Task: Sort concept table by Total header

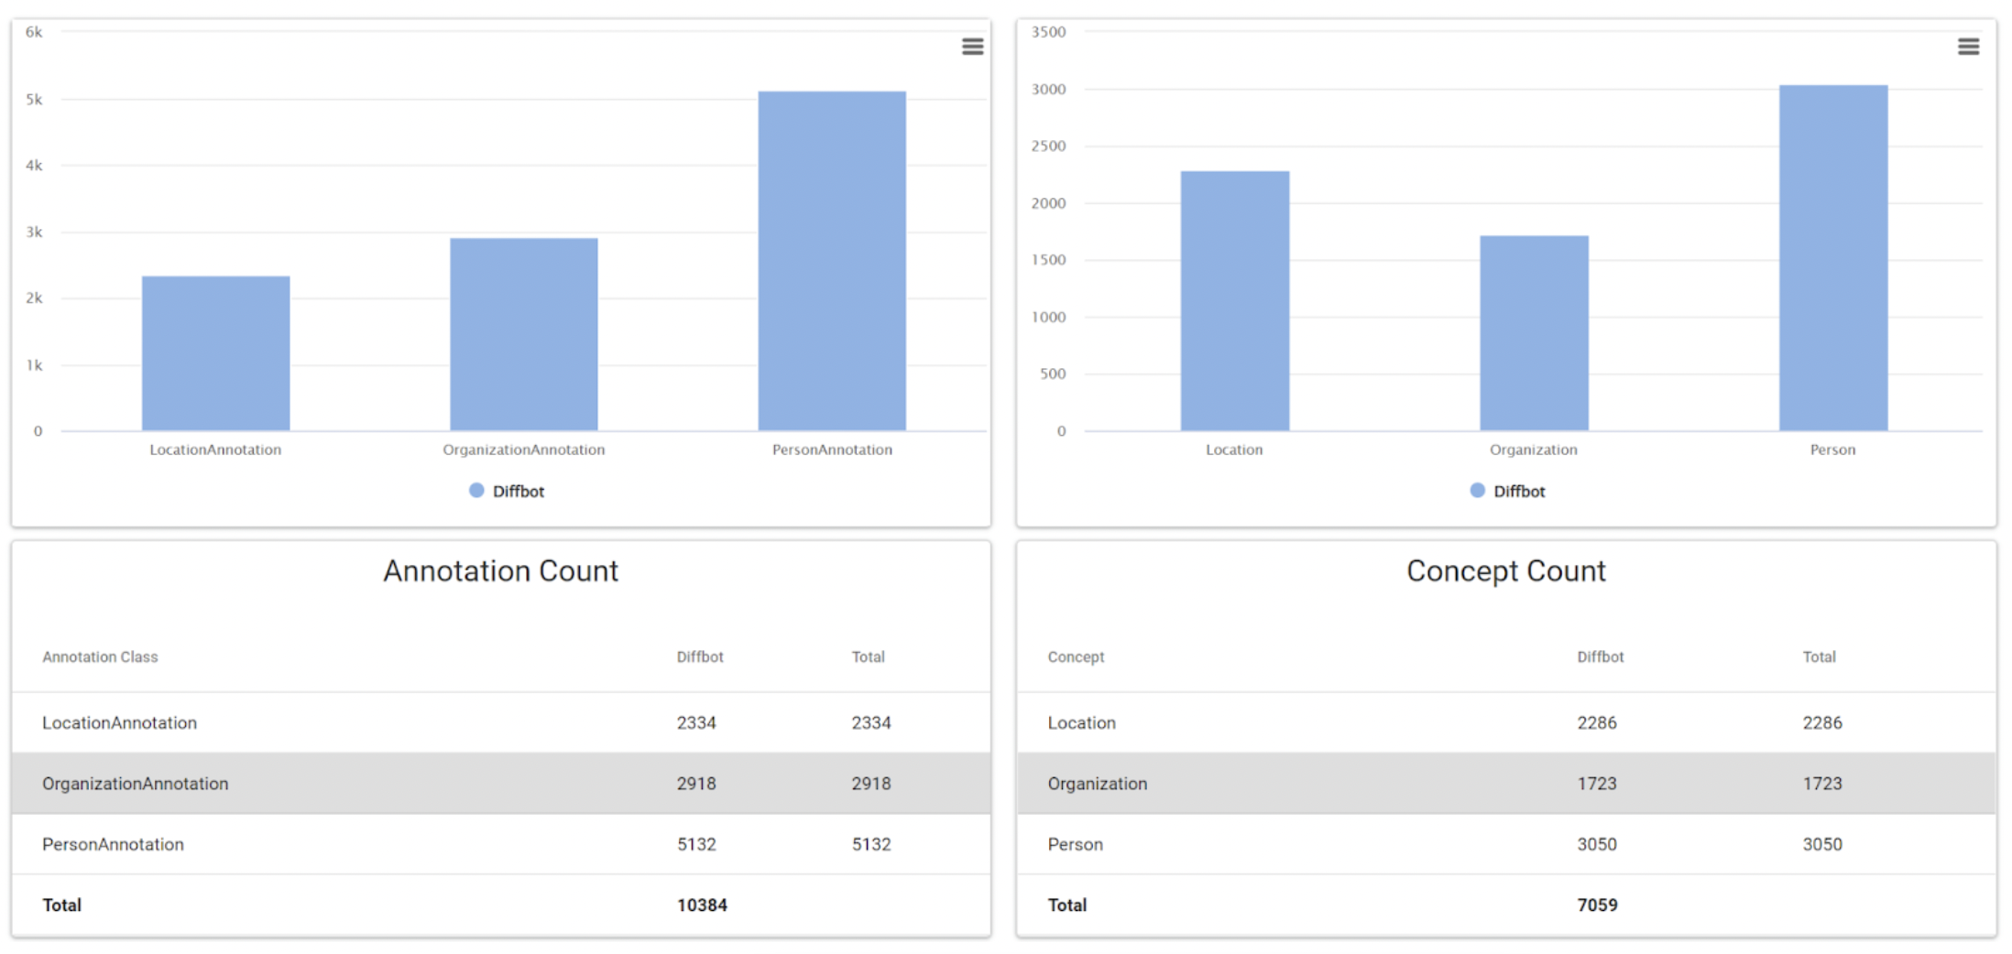Action: click(1819, 657)
